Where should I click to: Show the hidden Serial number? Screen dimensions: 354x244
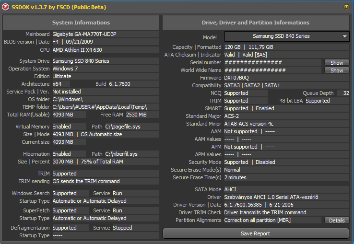[337, 63]
